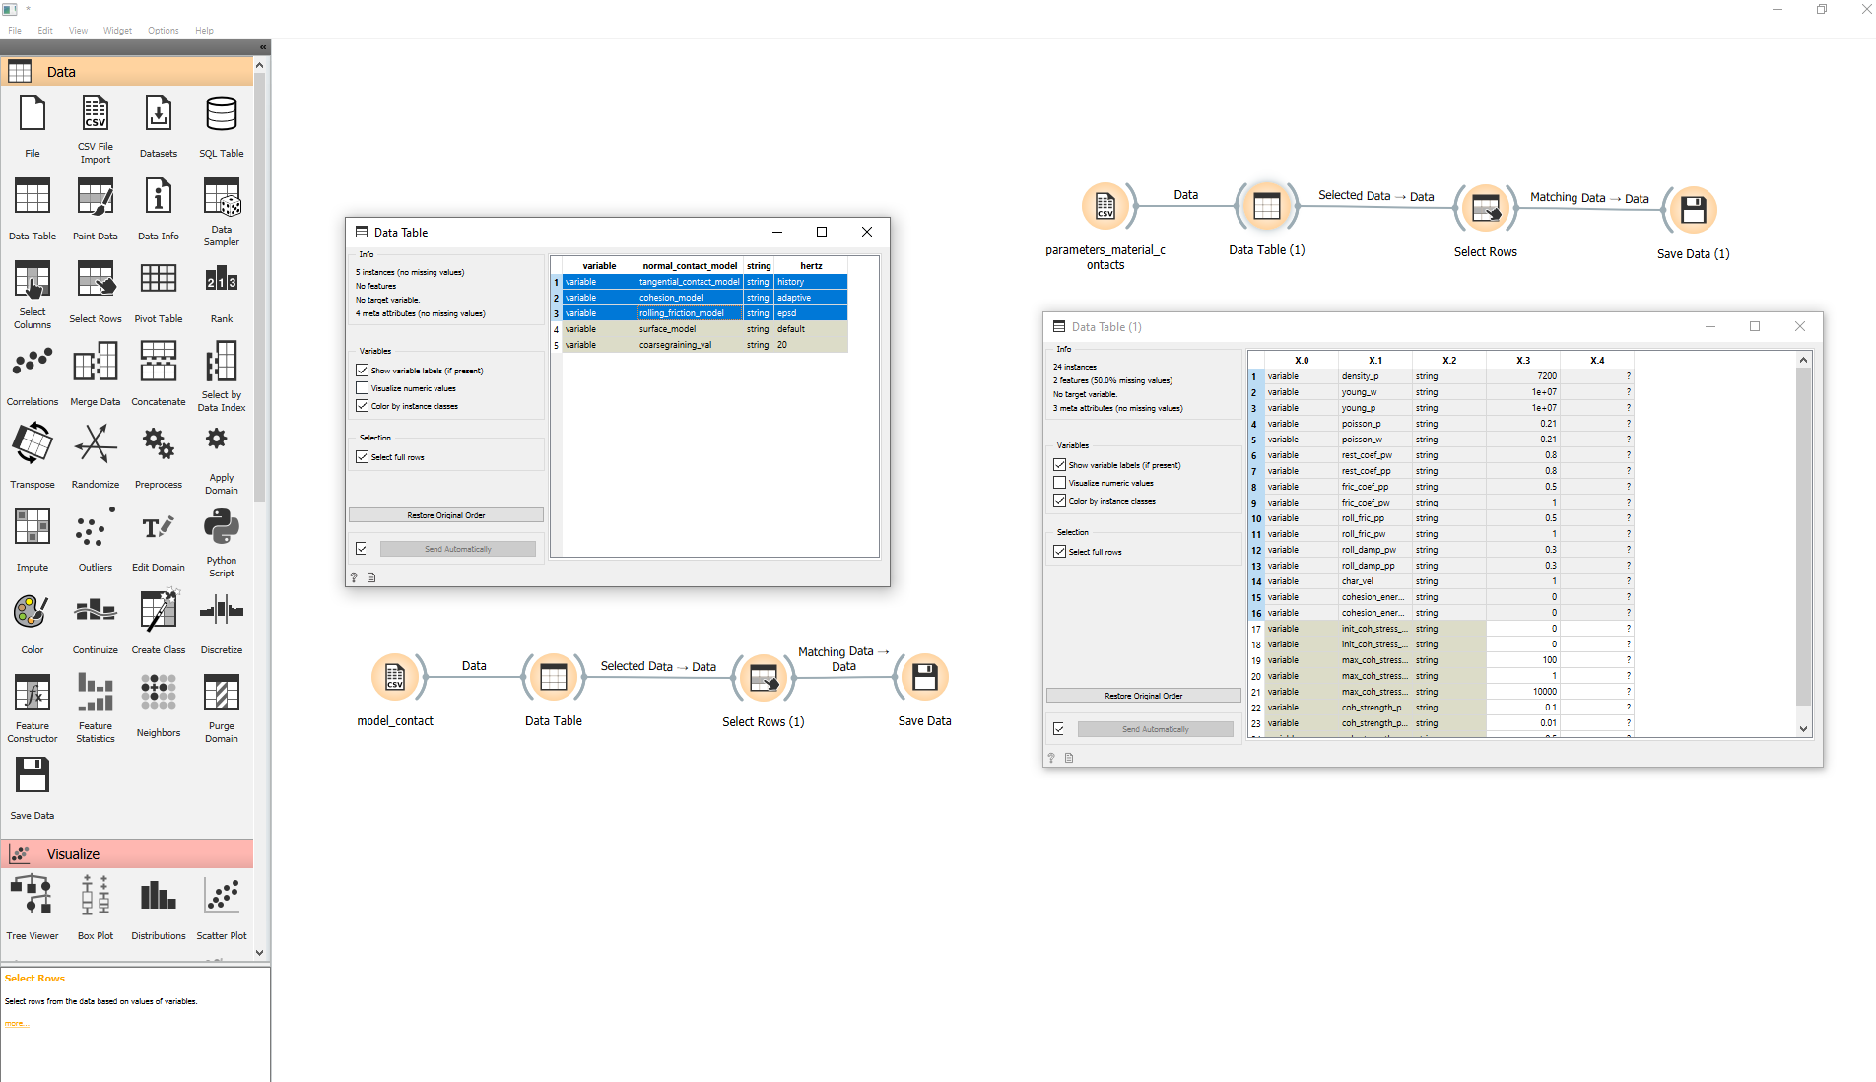Screen dimensions: 1876x1082
Task: Open the Options menu
Action: pos(164,31)
